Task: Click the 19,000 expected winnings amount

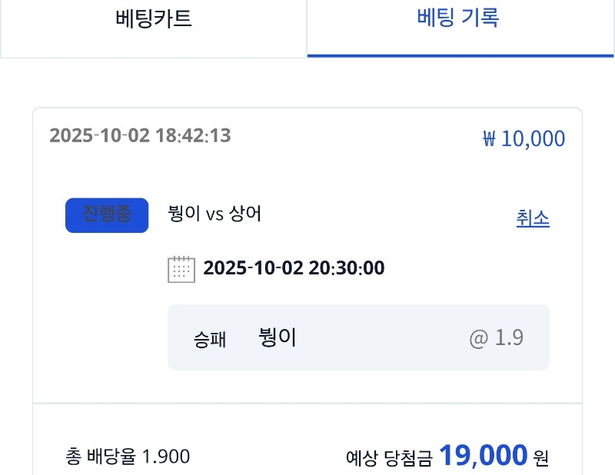Action: pos(483,455)
